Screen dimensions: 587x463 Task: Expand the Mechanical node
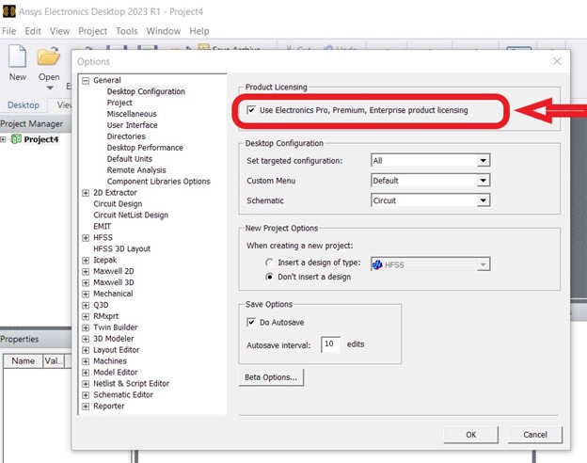(86, 294)
